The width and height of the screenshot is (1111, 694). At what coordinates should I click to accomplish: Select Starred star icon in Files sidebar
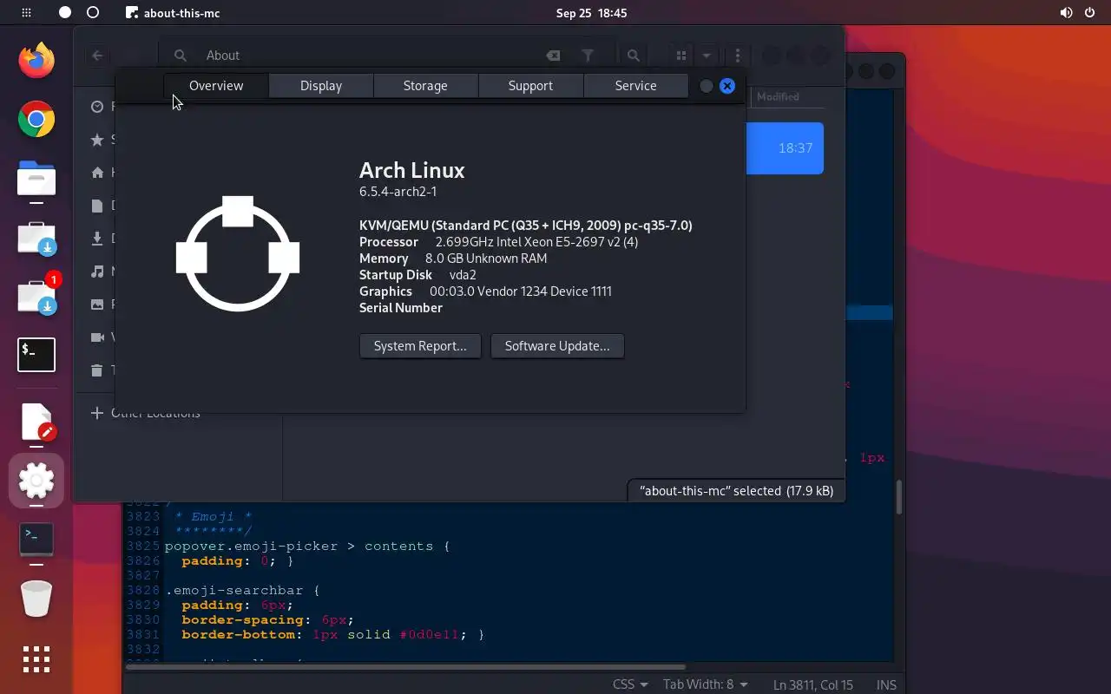pos(97,140)
